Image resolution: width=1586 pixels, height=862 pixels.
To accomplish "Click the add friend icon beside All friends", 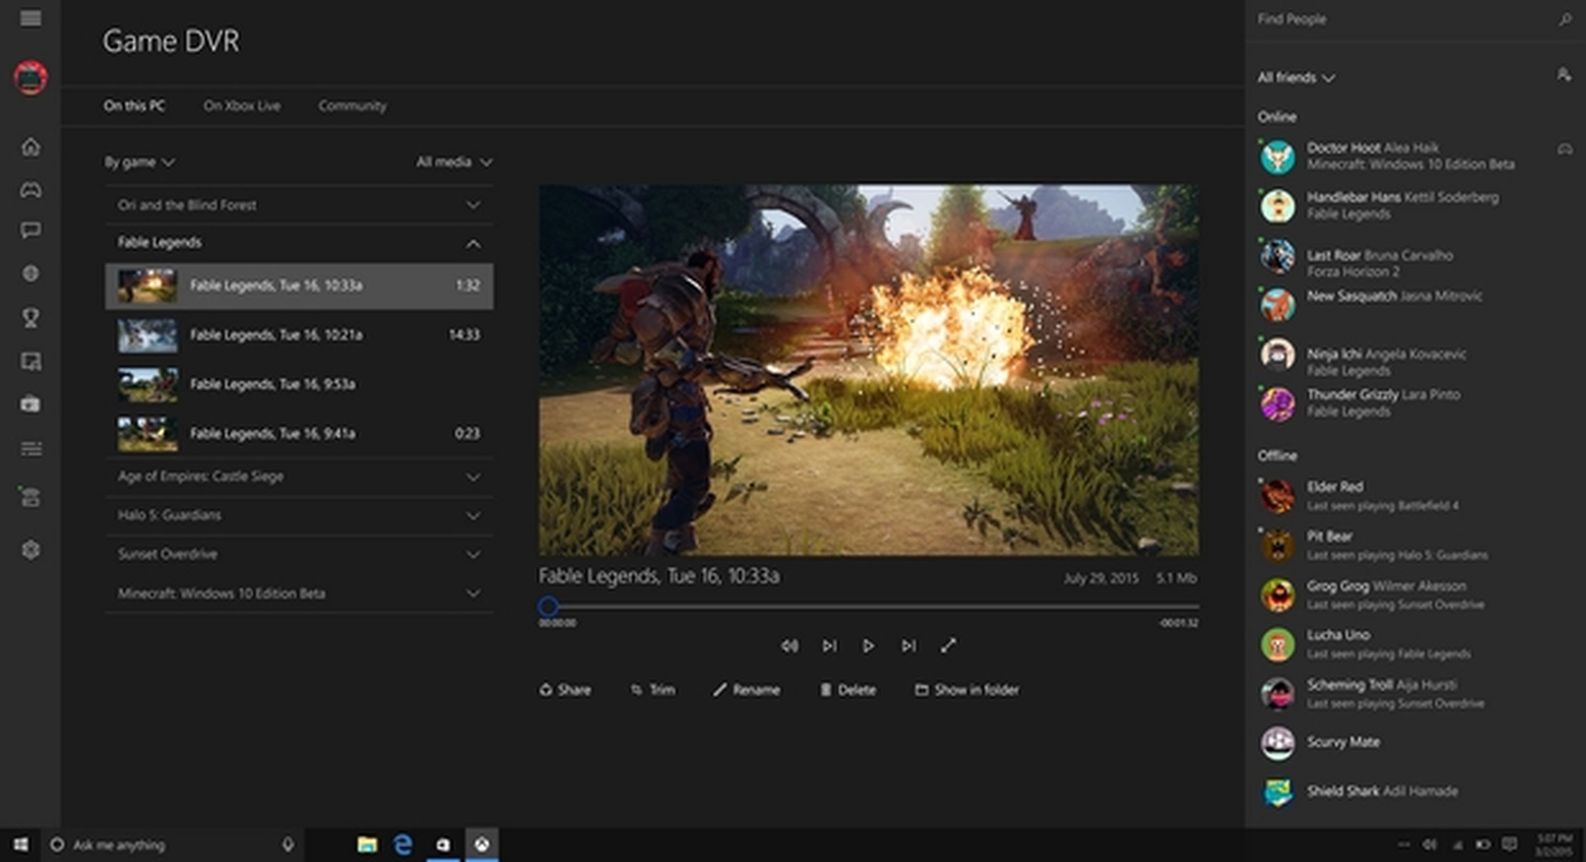I will click(x=1564, y=75).
